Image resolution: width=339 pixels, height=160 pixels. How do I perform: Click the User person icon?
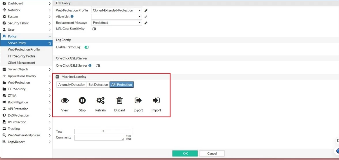[4, 30]
